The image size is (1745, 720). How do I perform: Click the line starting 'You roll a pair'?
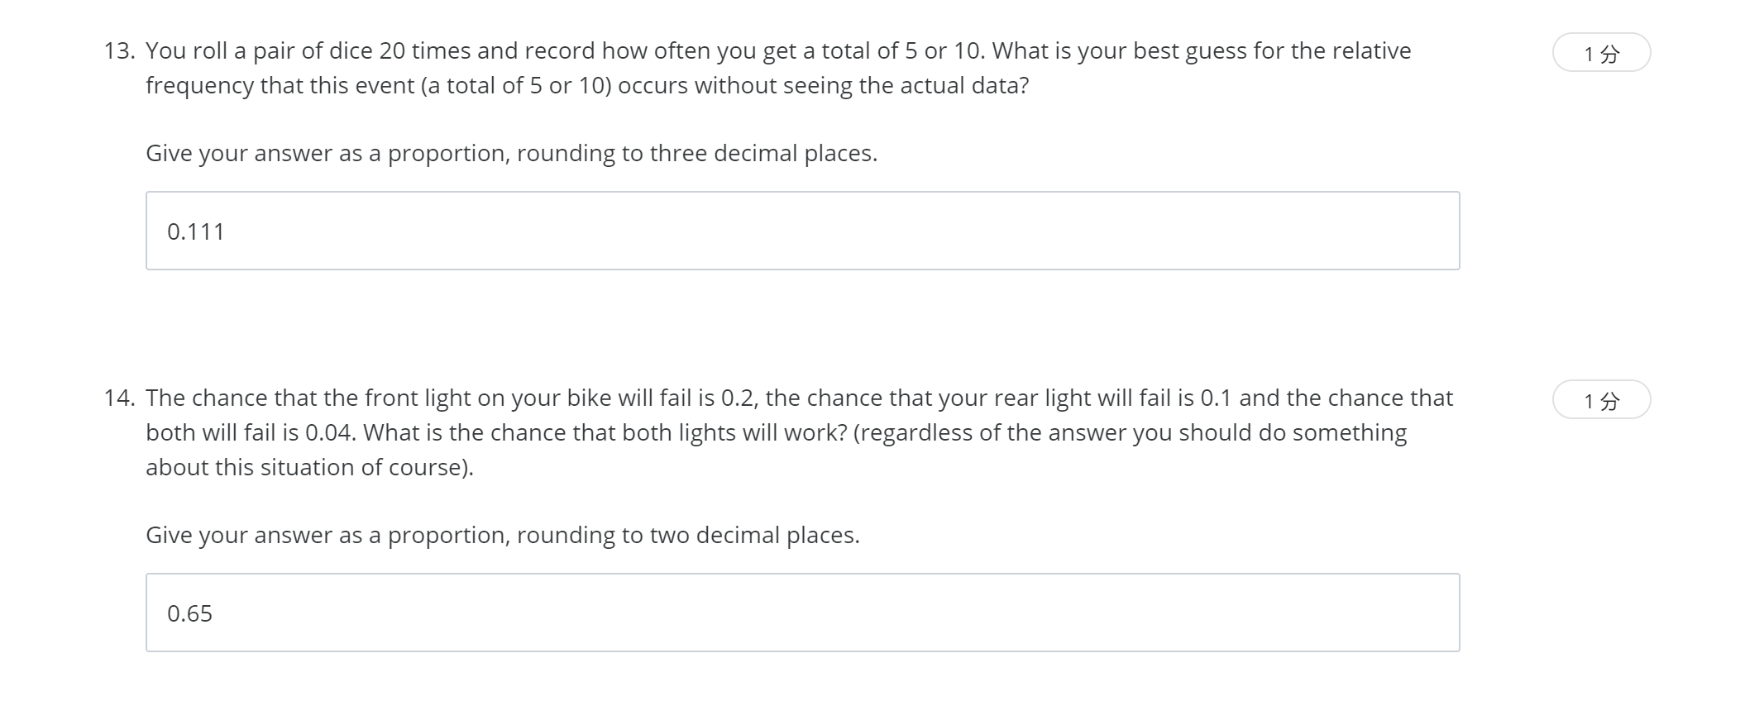[778, 51]
